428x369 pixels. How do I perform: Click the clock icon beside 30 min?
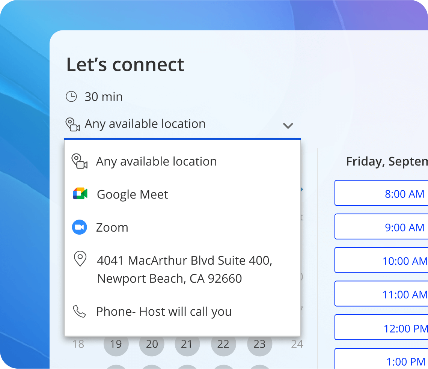click(x=71, y=96)
